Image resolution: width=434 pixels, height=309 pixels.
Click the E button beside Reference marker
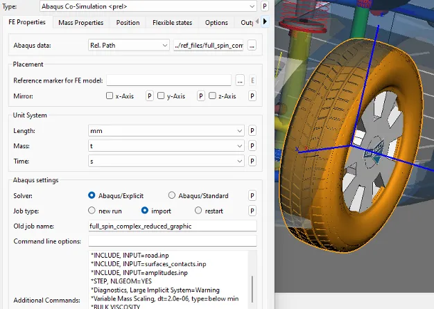pyautogui.click(x=252, y=80)
